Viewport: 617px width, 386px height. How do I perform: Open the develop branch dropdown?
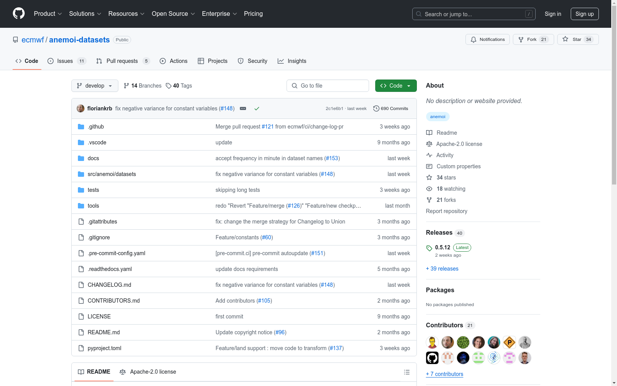pos(94,86)
